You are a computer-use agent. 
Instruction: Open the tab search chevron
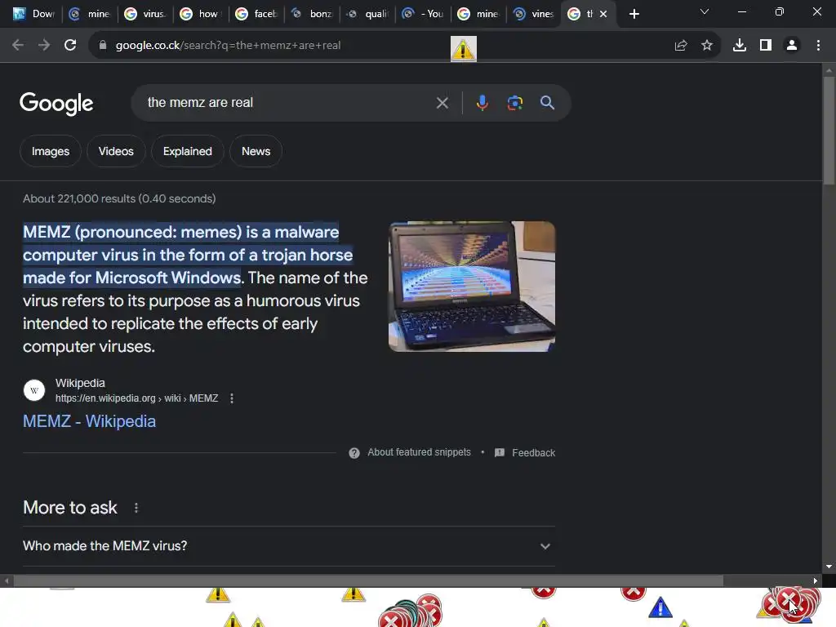(x=705, y=11)
